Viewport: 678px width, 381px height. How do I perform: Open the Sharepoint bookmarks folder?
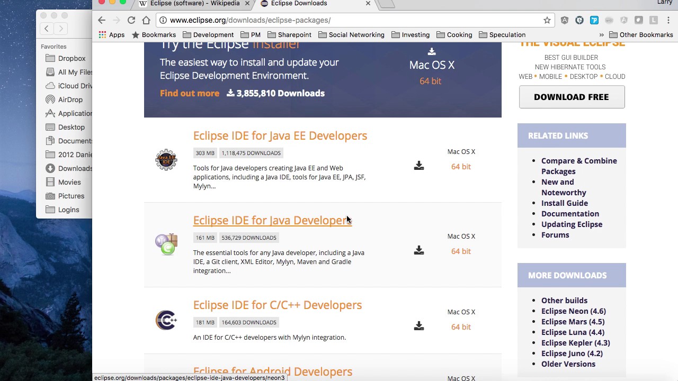coord(289,35)
